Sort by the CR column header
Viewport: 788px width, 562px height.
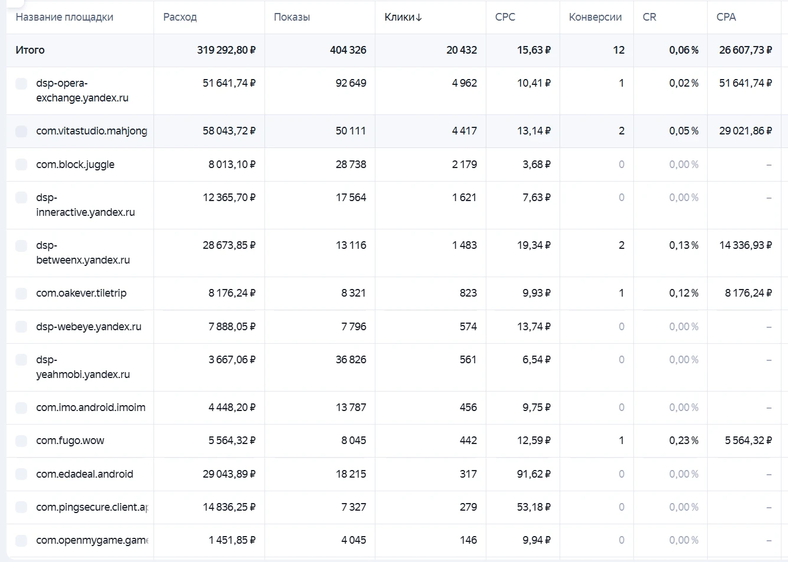[x=649, y=17]
